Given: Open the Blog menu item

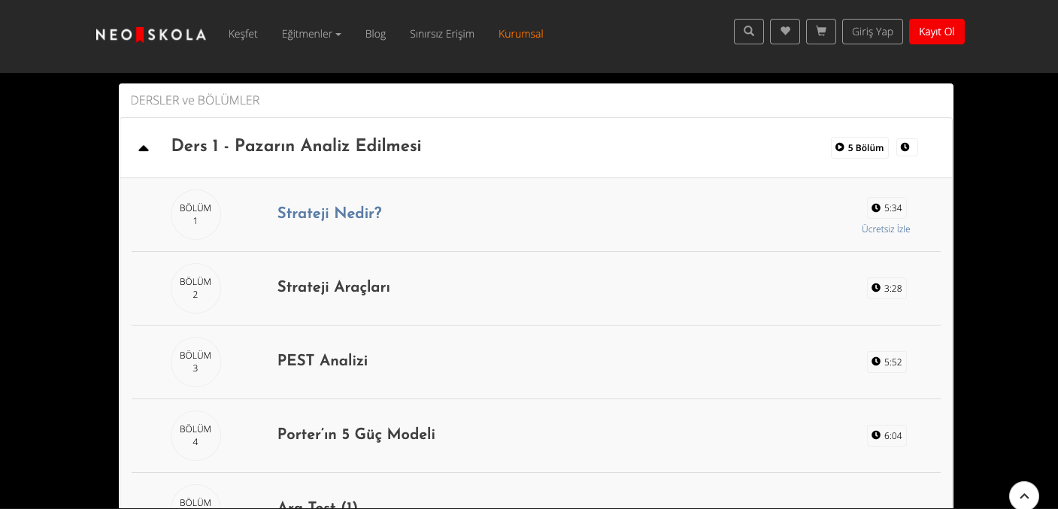Looking at the screenshot, I should 375,34.
